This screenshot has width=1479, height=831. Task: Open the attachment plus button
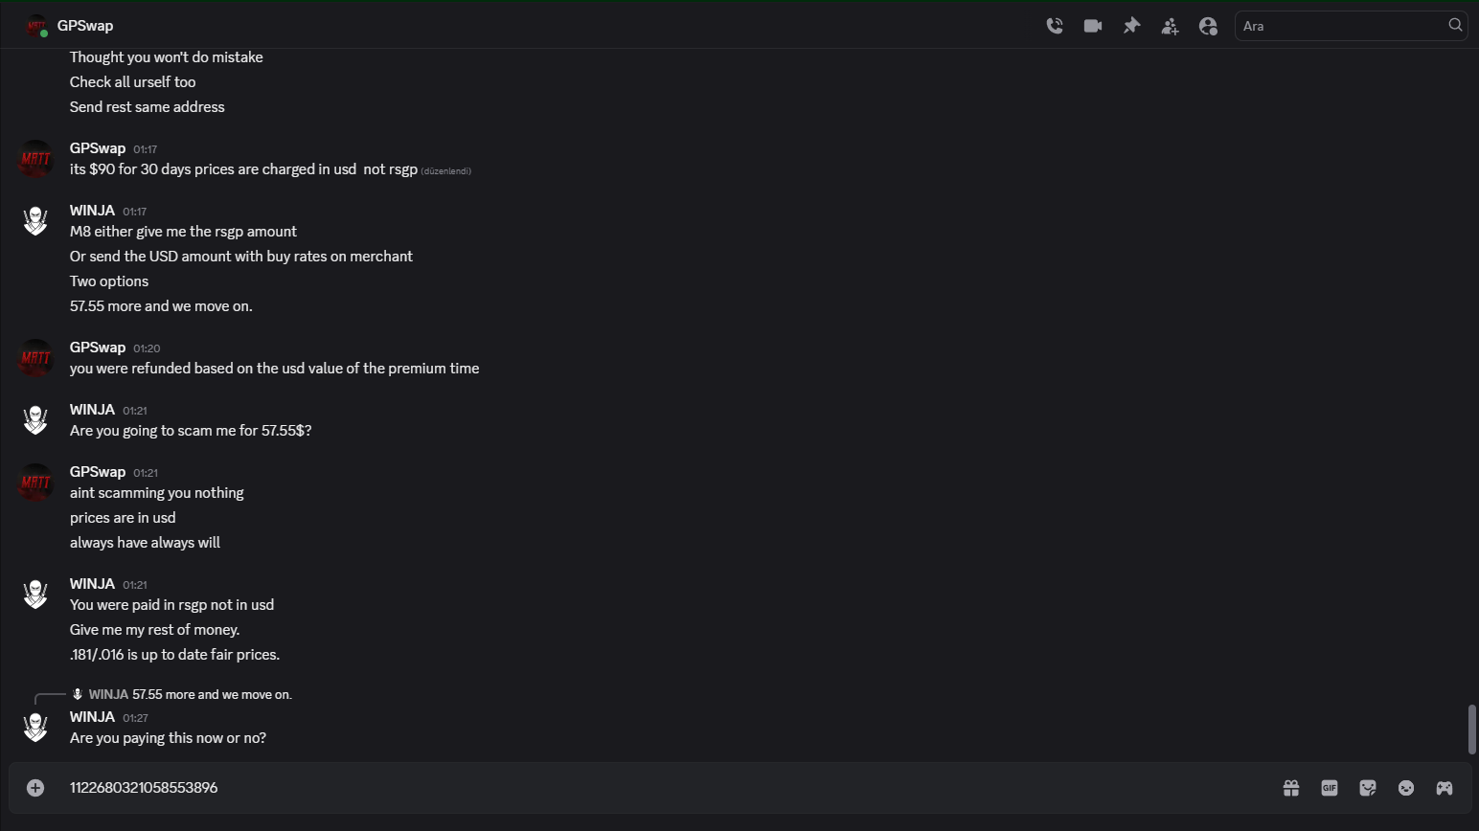pos(35,788)
